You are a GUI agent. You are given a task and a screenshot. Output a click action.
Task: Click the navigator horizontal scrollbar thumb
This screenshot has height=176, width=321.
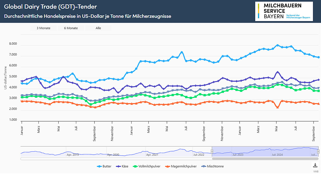click(x=265, y=159)
